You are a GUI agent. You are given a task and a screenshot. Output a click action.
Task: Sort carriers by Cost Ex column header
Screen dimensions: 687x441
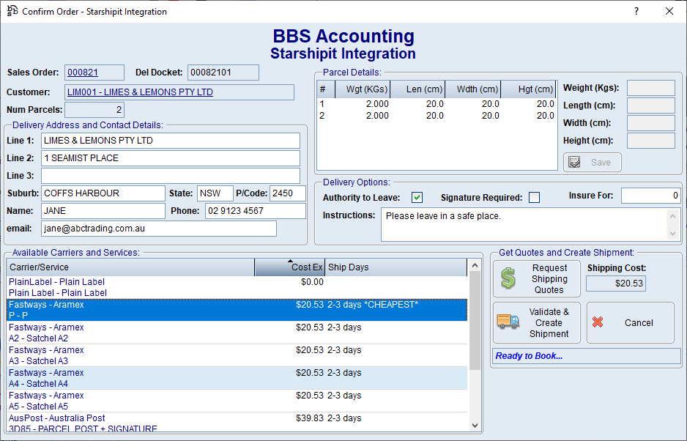coord(290,267)
